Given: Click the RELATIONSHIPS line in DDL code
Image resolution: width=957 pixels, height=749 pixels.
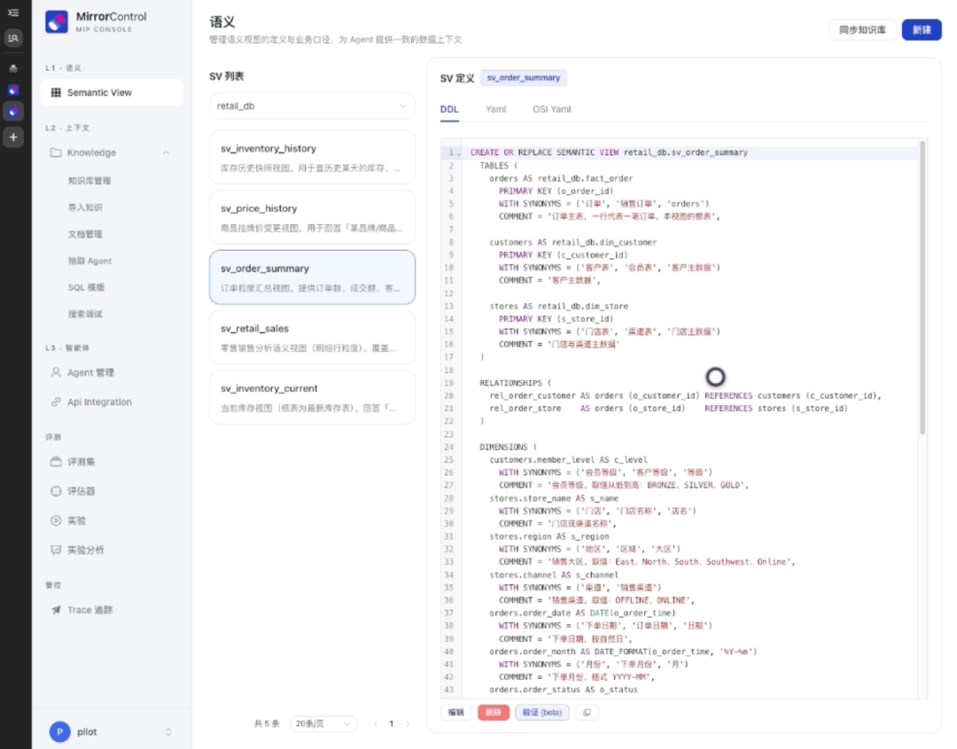Looking at the screenshot, I should tap(515, 383).
